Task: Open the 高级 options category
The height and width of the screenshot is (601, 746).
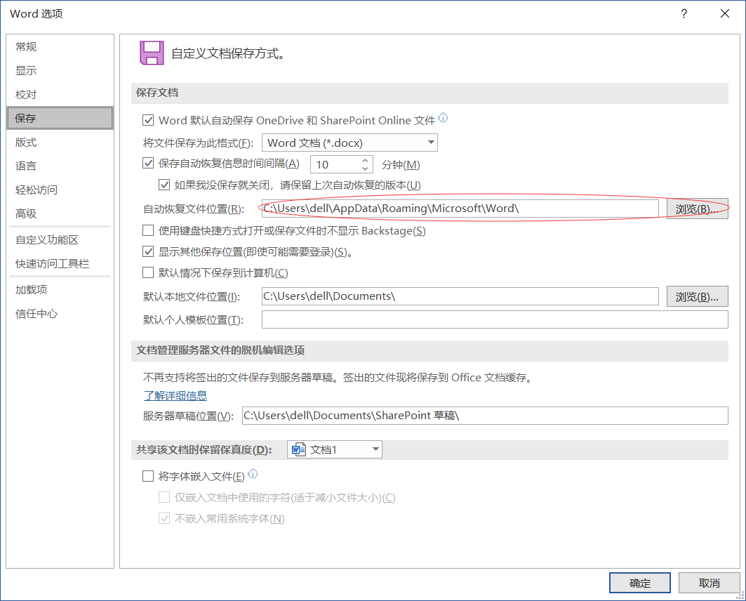Action: pos(60,213)
